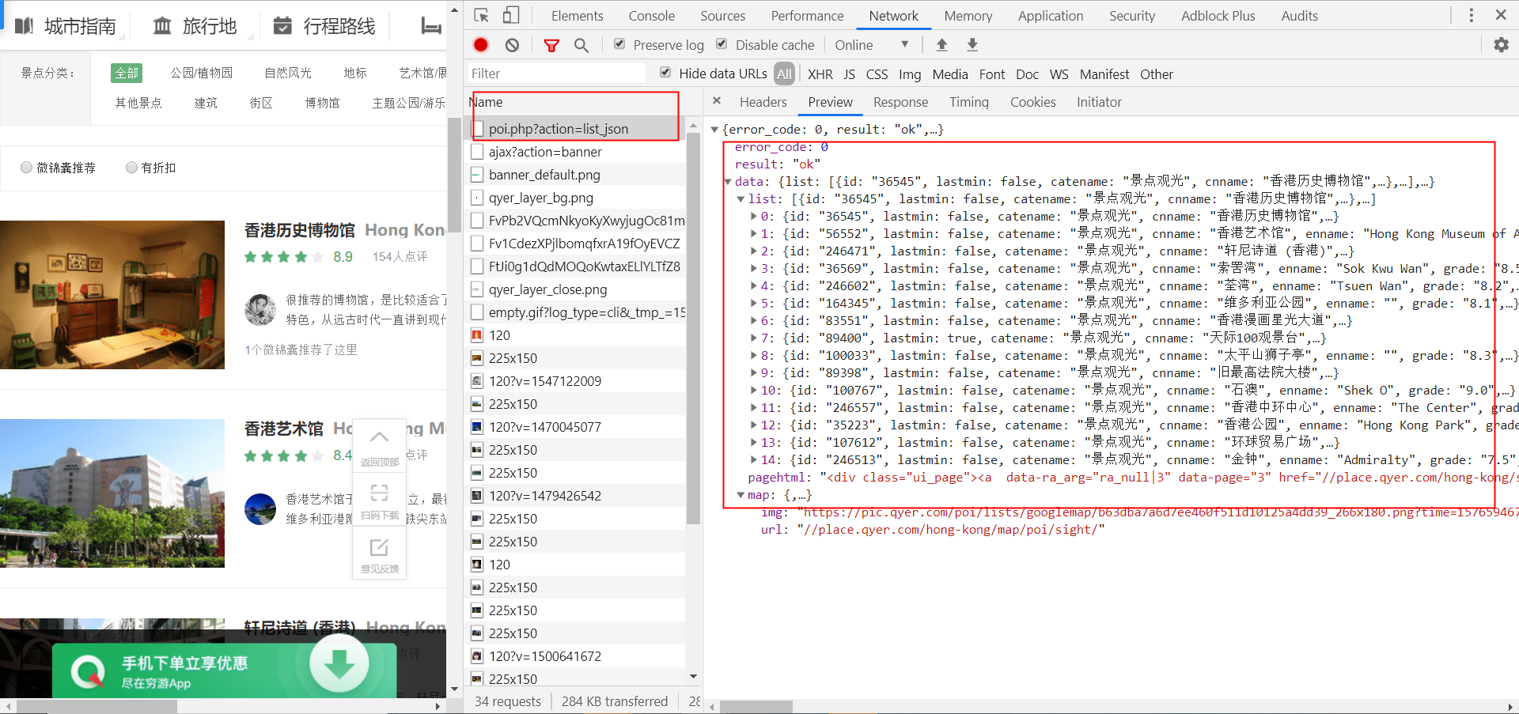Switch to the Console tab
Screen dimensions: 1519x714
point(651,16)
